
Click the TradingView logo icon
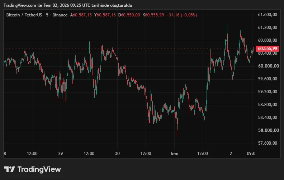point(9,169)
